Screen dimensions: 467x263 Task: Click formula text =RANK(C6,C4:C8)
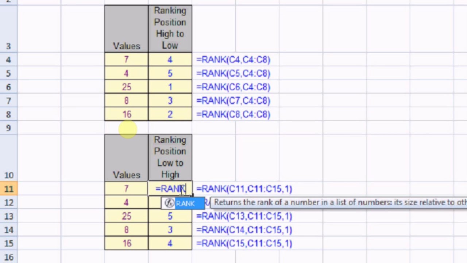pos(233,87)
